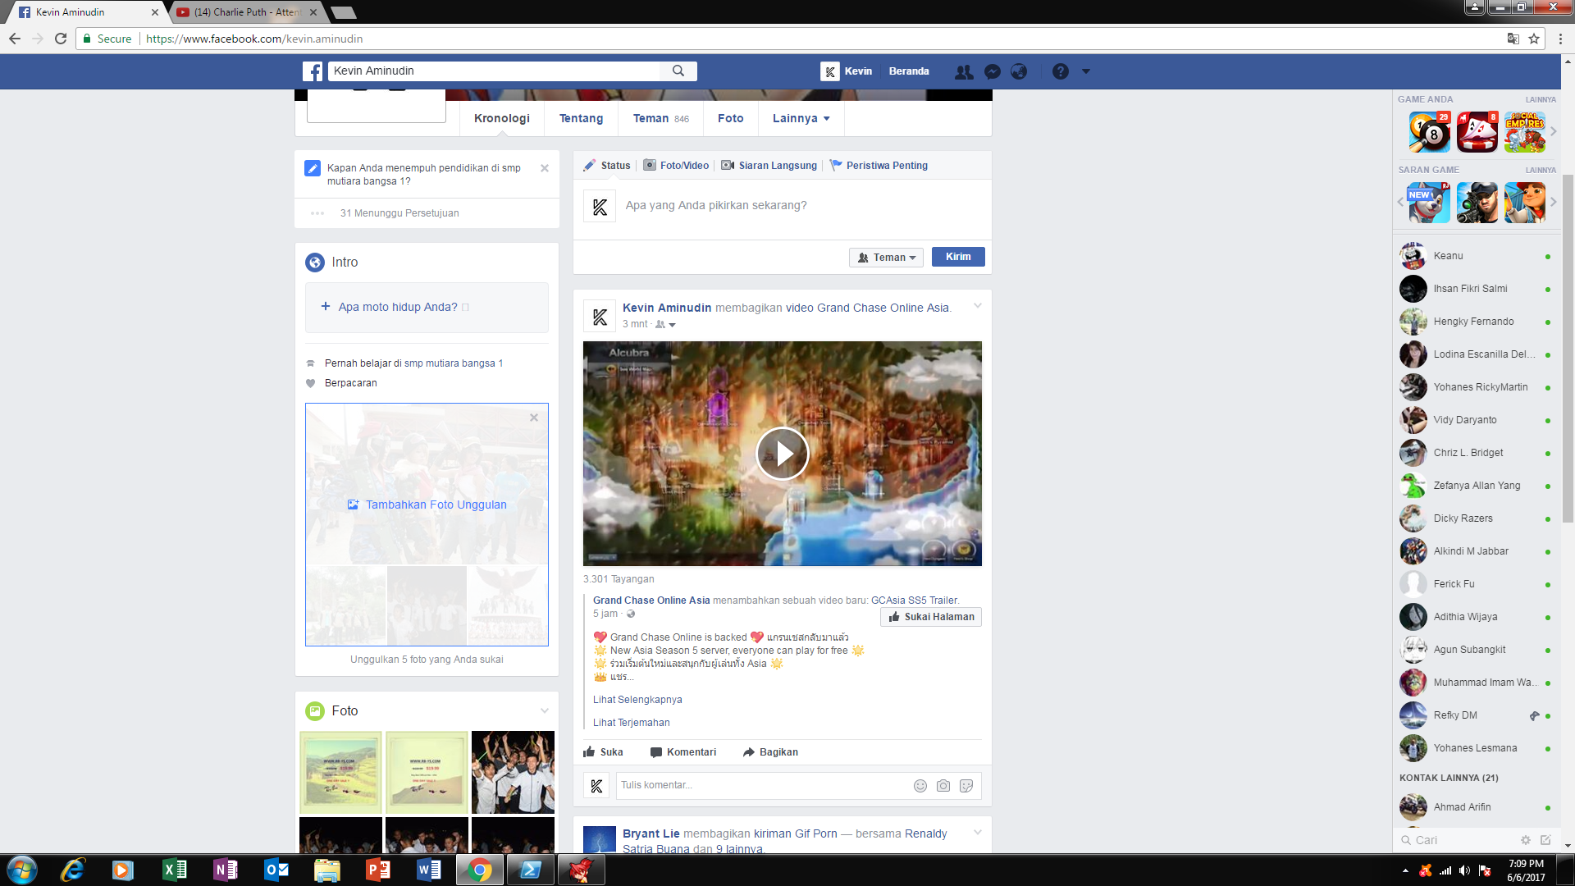Play the Grand Chase video

point(782,454)
